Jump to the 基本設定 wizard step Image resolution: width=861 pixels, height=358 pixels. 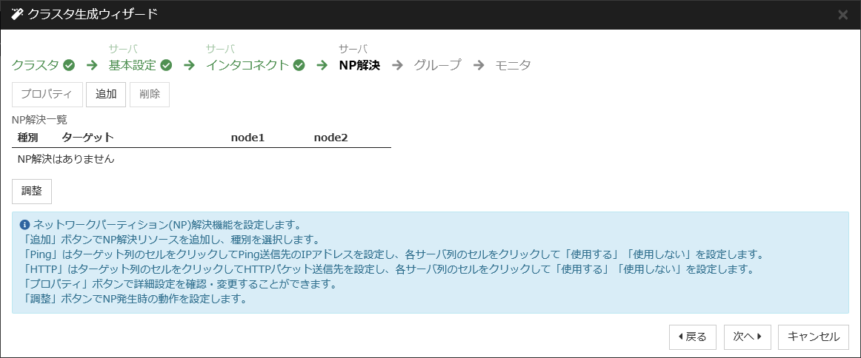point(133,65)
